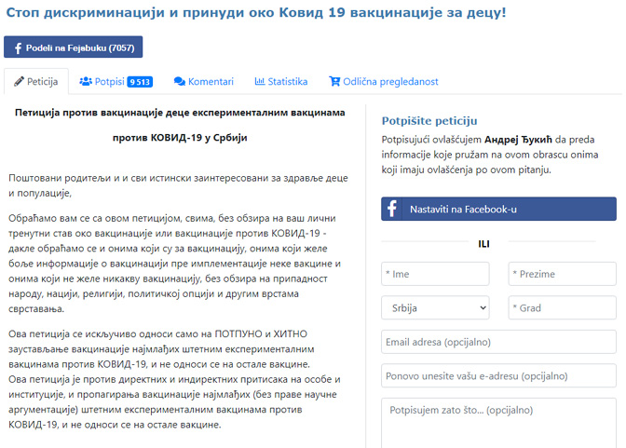Click the shopping cart icon for Odlična pregledanost
Screen dimensions: 626x448
click(x=334, y=82)
